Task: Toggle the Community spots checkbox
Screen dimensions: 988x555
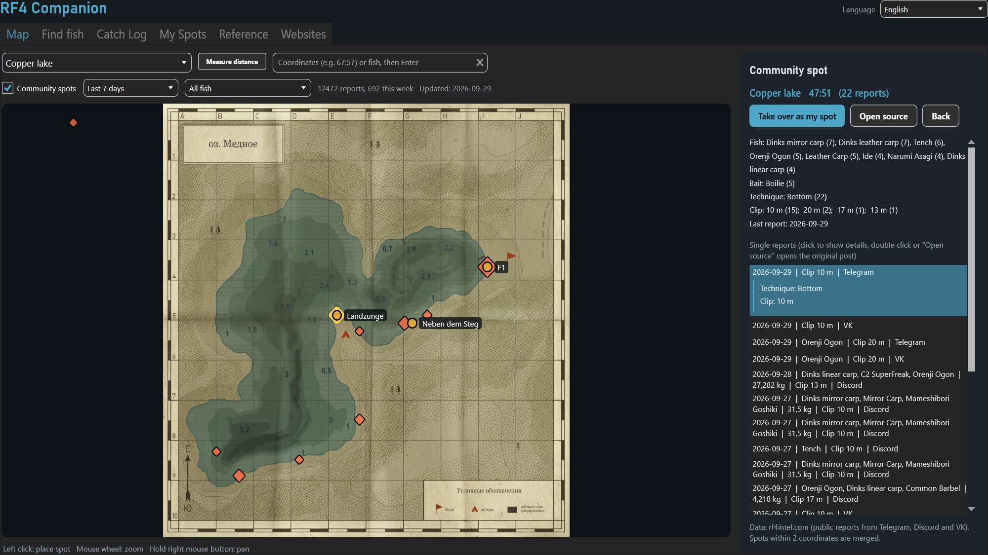Action: (x=8, y=88)
